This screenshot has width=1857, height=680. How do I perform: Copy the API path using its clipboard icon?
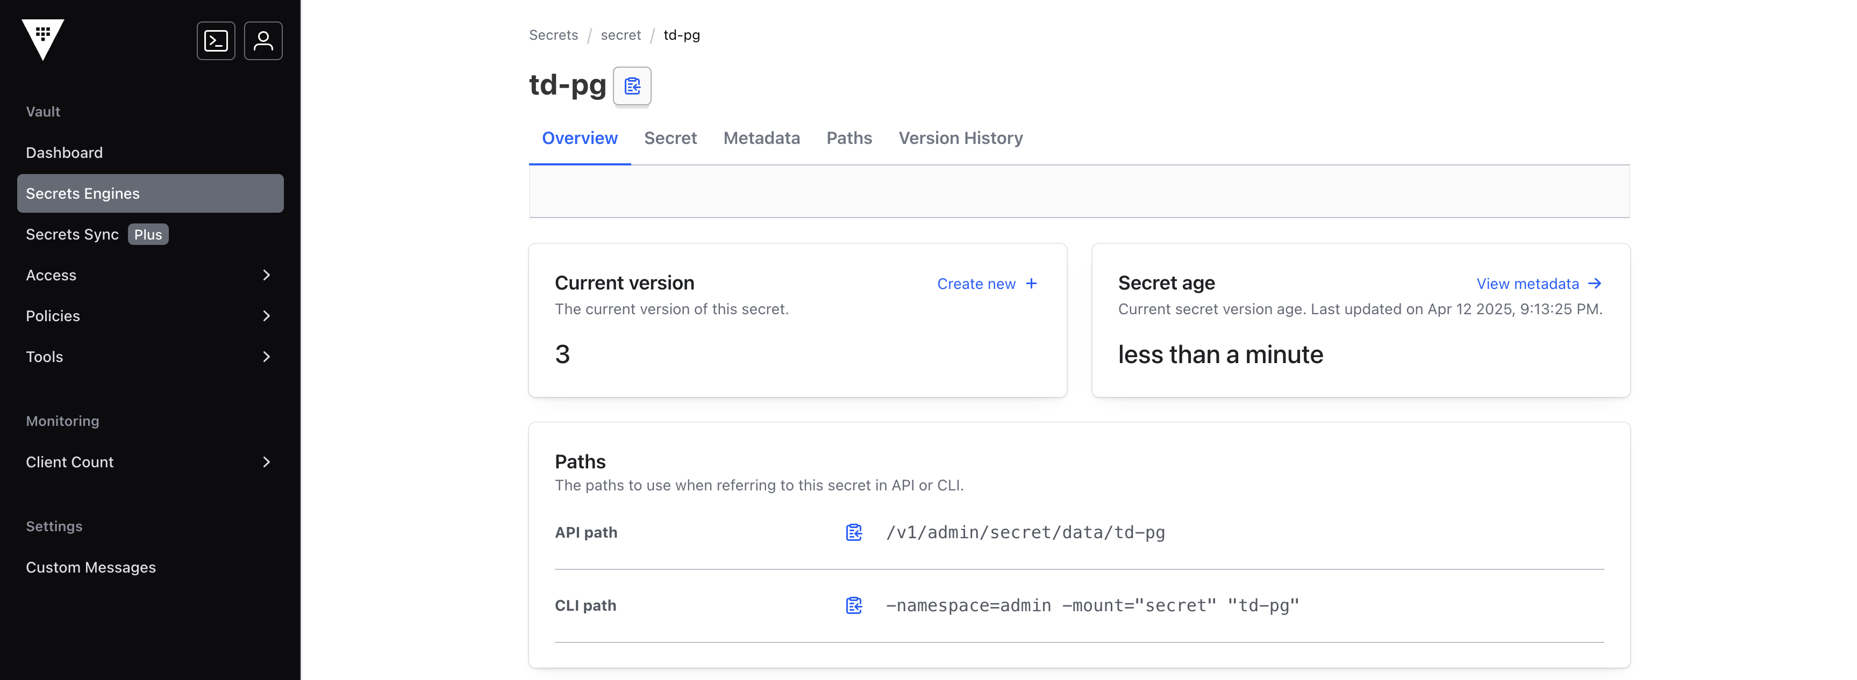[854, 532]
